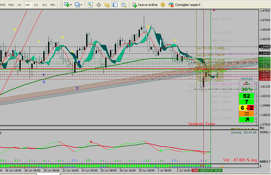Screen dimensions: 271x175
Task: Click the Nuovo ordine button
Action: click(145, 5)
